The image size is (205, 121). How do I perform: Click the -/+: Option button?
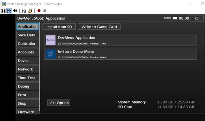pos(59,103)
